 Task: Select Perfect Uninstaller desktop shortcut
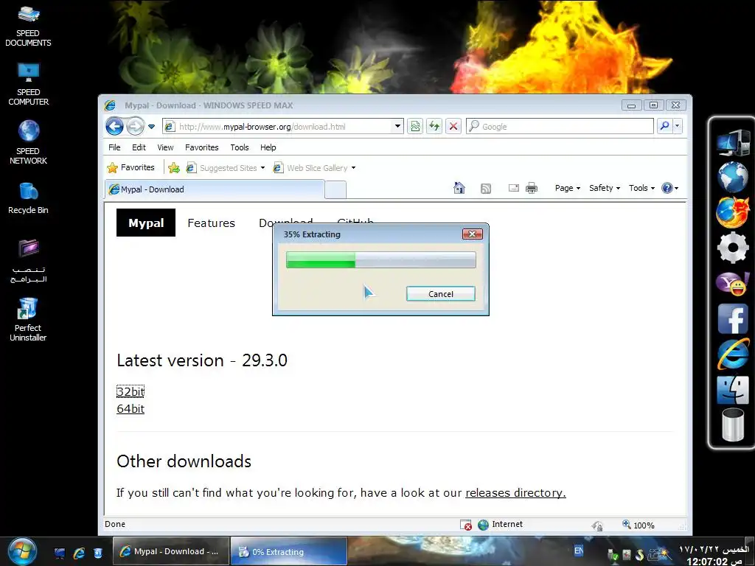[x=28, y=320]
